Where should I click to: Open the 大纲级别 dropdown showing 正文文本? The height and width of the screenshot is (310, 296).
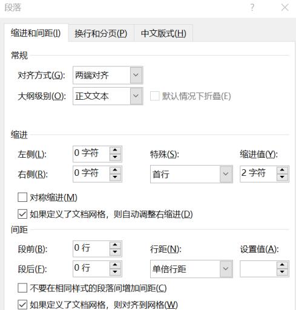[x=108, y=96]
